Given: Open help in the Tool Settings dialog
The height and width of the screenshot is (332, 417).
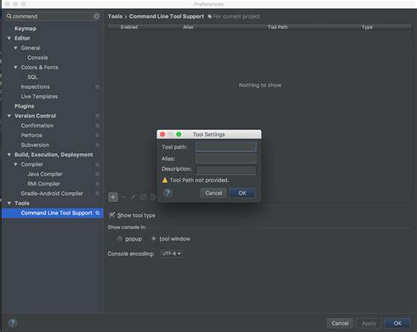Looking at the screenshot, I should coord(167,193).
